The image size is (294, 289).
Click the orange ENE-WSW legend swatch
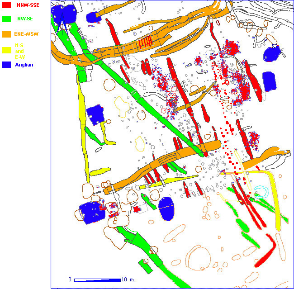pyautogui.click(x=6, y=34)
